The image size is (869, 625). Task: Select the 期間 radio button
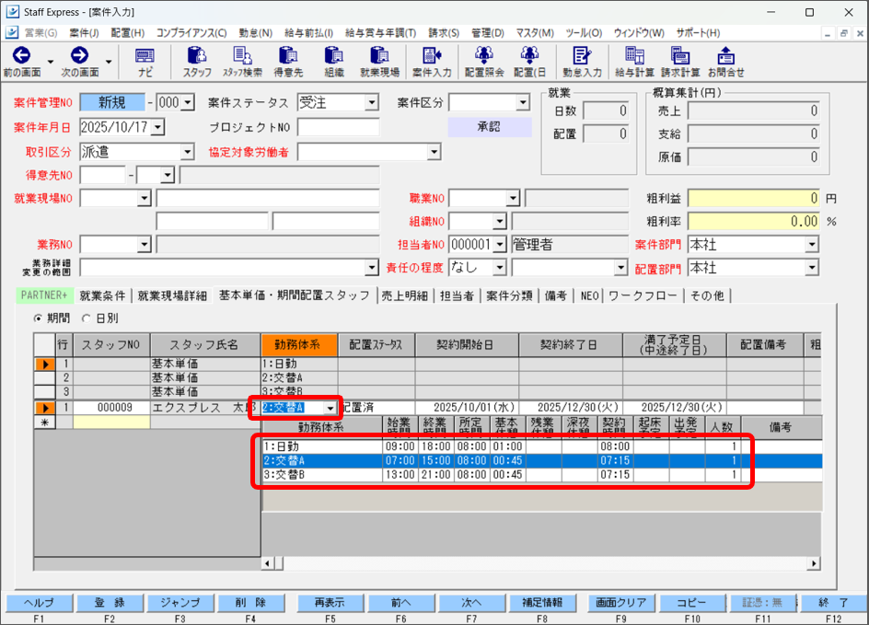(x=39, y=318)
